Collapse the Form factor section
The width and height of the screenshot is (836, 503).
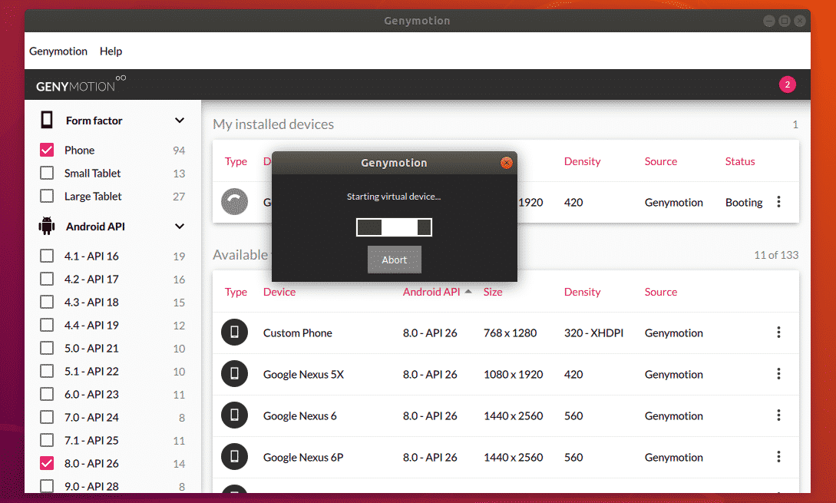point(180,121)
